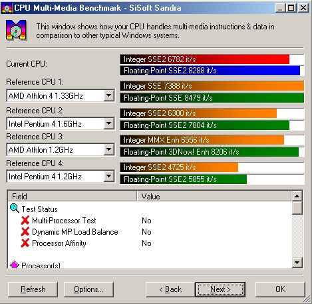Screen dimensions: 312x304
Task: Select the Intel Pentium 4 1.6GHz combo field
Action: 61,123
